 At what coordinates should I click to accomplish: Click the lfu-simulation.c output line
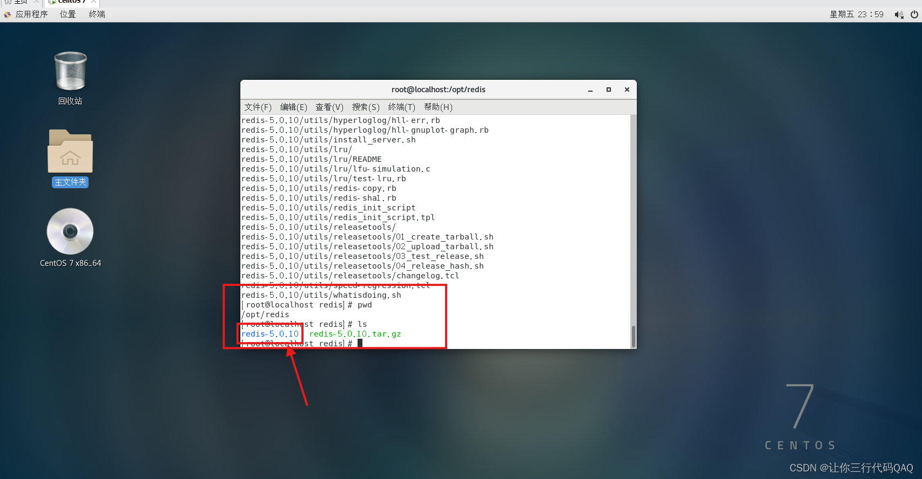coord(336,169)
